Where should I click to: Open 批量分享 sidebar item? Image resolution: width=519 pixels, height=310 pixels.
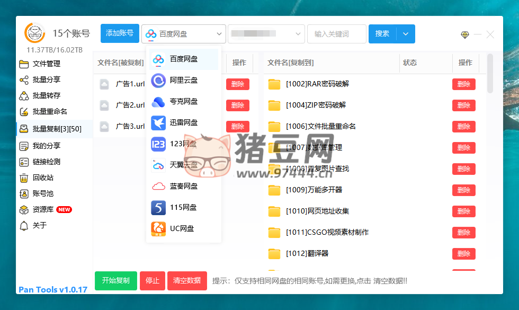coord(47,80)
